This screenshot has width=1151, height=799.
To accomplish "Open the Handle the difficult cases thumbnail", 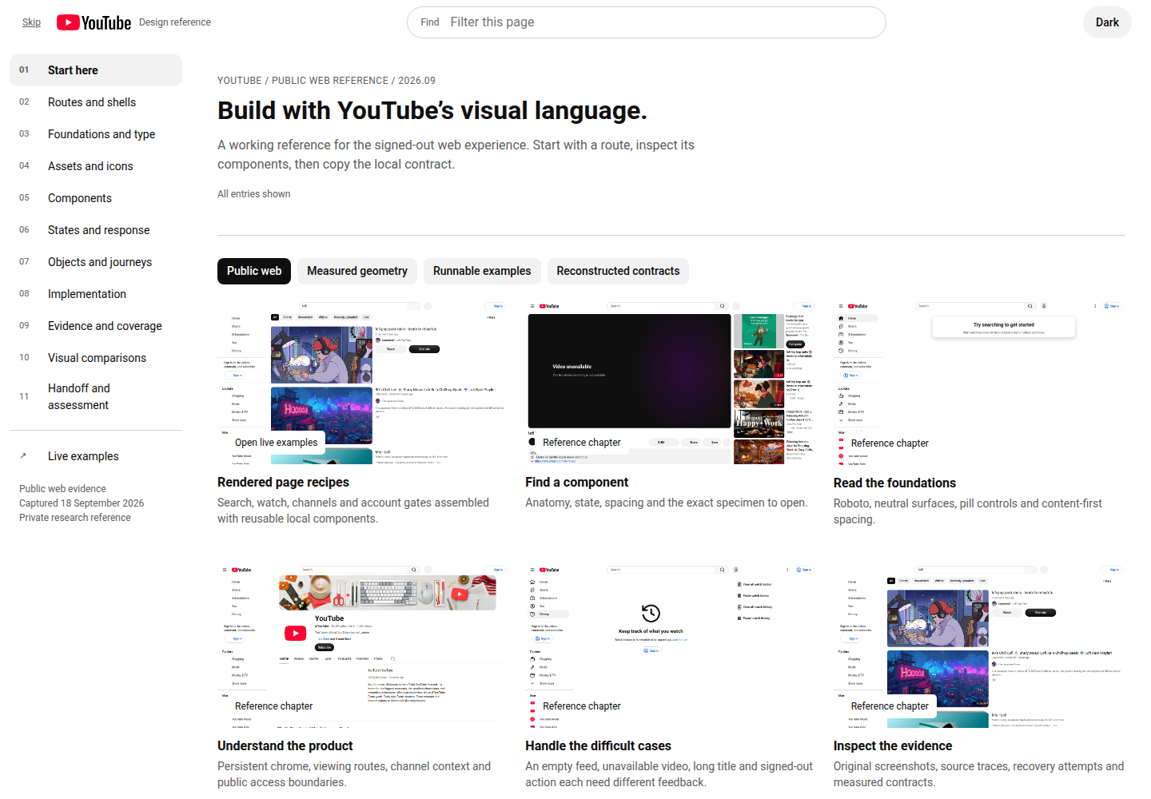I will 671,647.
